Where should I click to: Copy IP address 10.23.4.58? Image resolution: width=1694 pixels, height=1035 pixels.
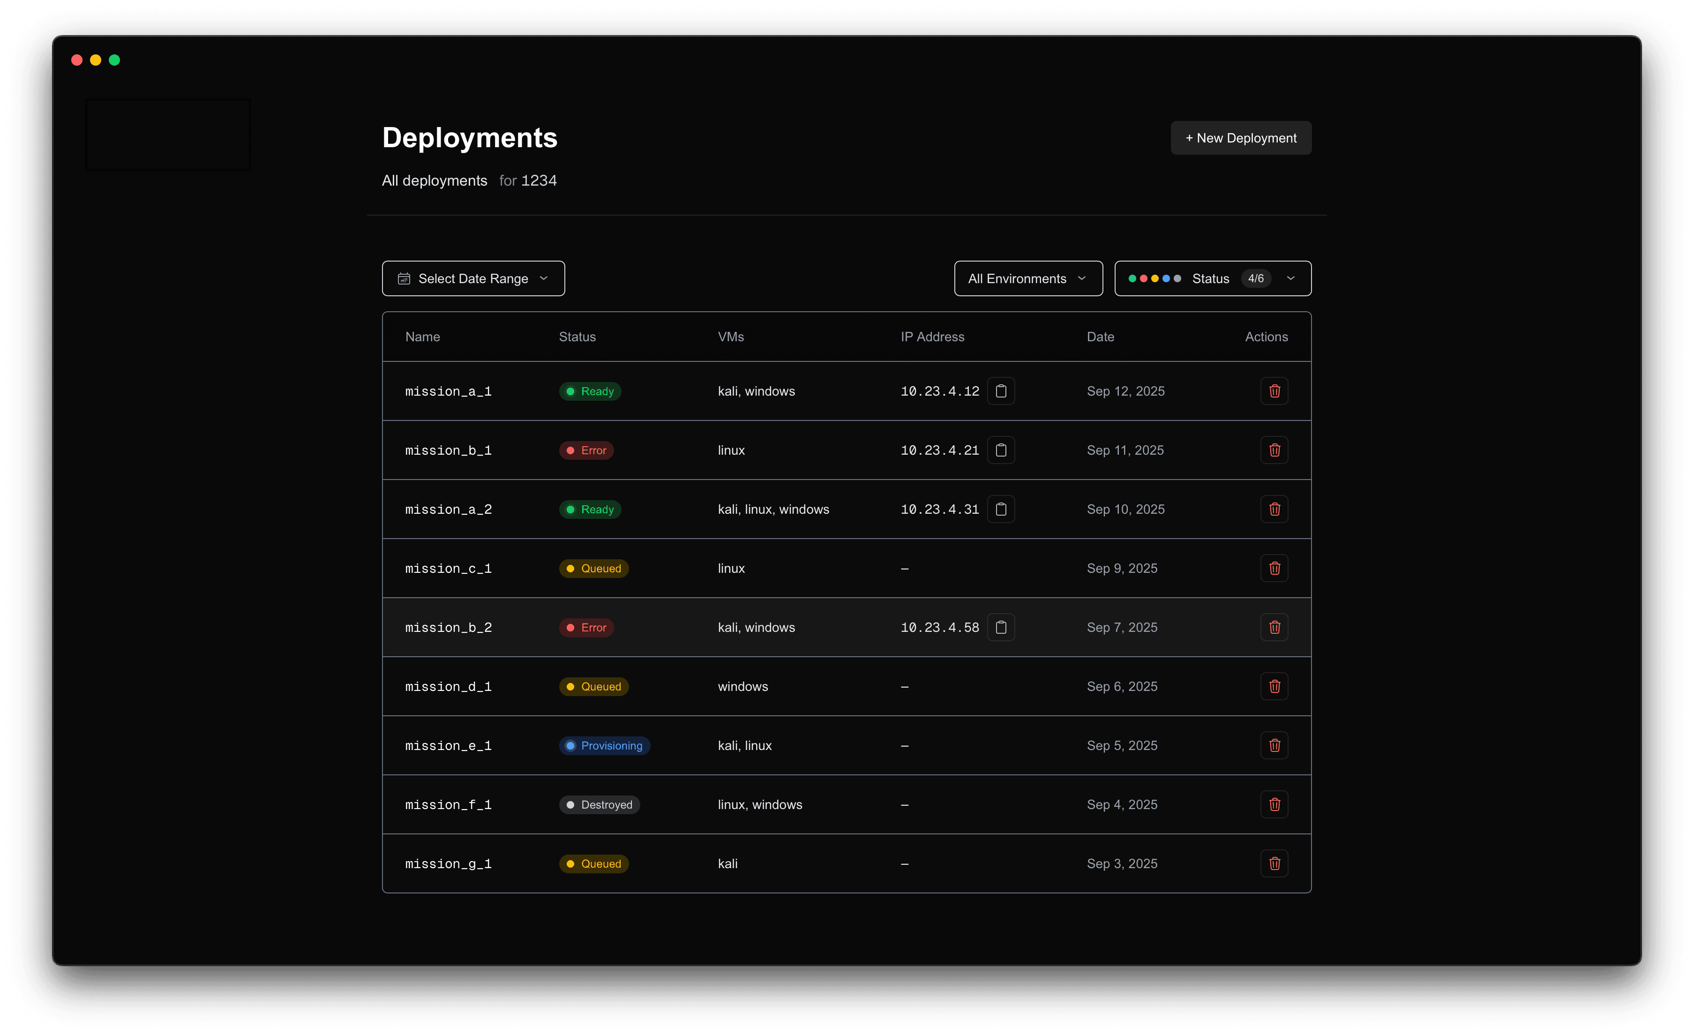tap(1001, 627)
